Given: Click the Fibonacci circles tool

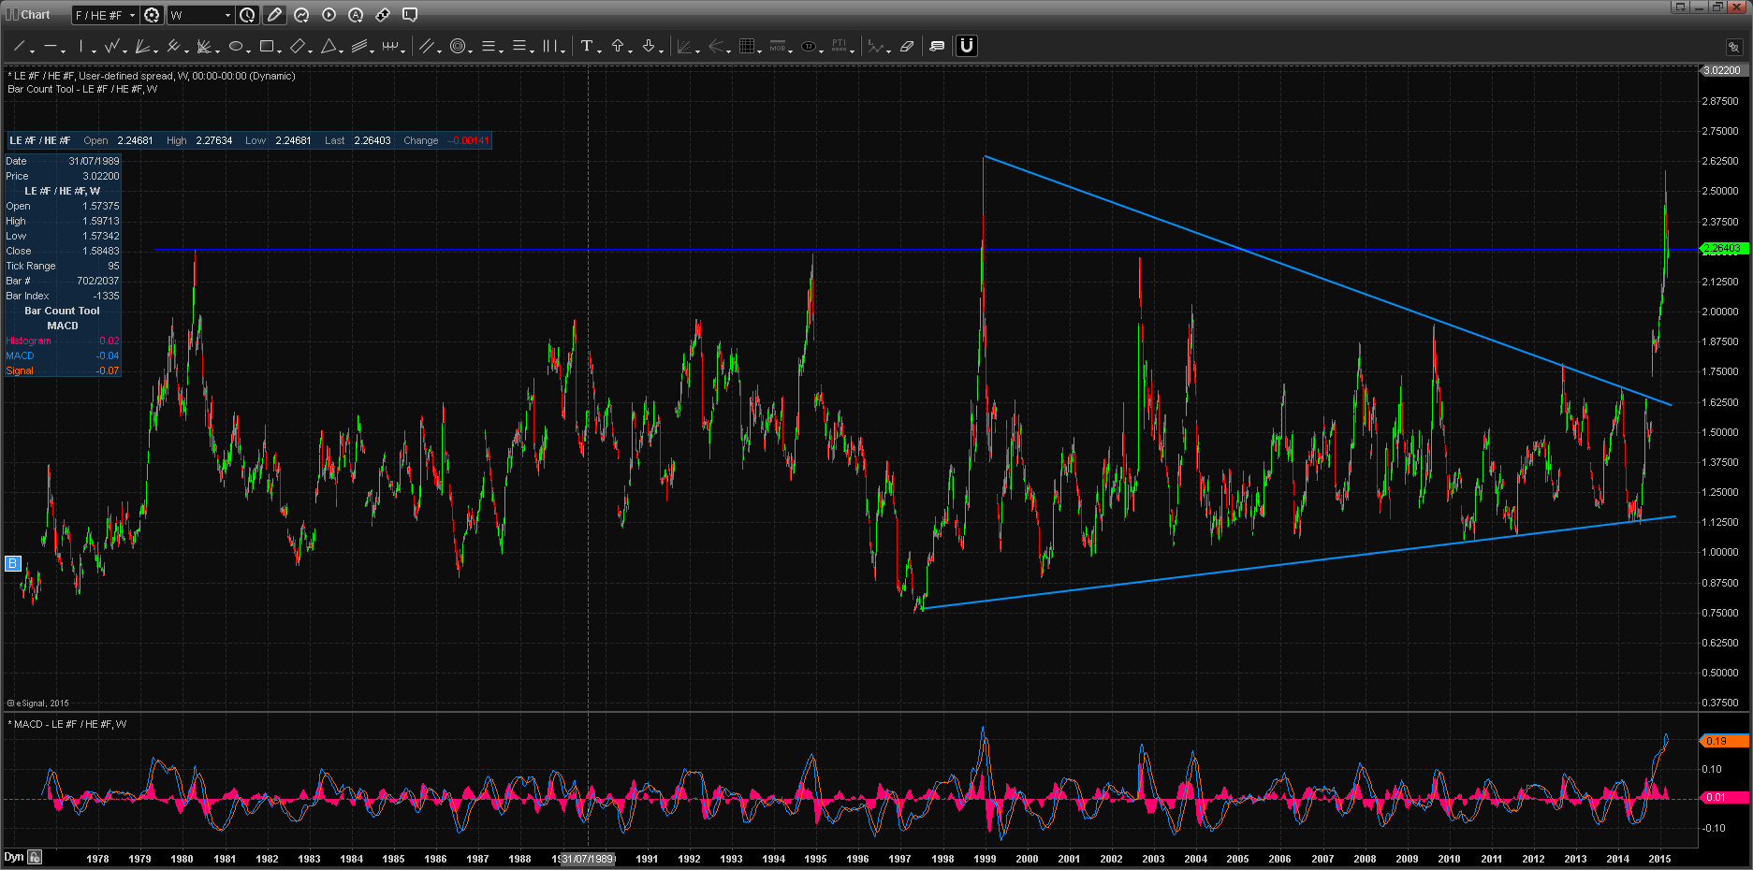Looking at the screenshot, I should click(458, 46).
